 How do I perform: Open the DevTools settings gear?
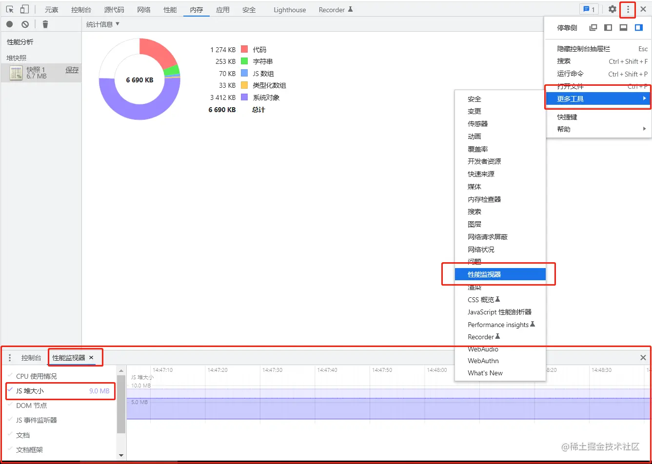point(612,9)
